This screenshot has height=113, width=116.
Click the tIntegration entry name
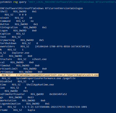[x=9, y=27]
